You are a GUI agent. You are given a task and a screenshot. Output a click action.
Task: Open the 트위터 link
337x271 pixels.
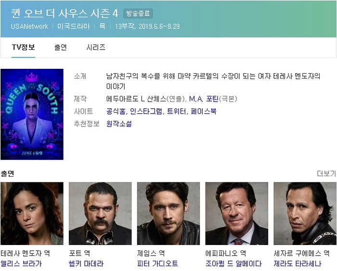coord(177,111)
